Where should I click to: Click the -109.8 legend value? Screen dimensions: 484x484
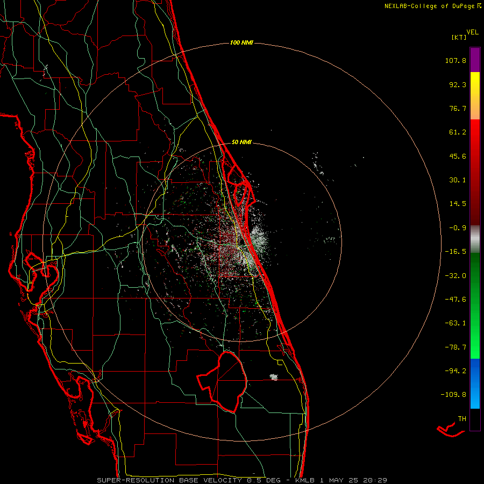pos(453,395)
